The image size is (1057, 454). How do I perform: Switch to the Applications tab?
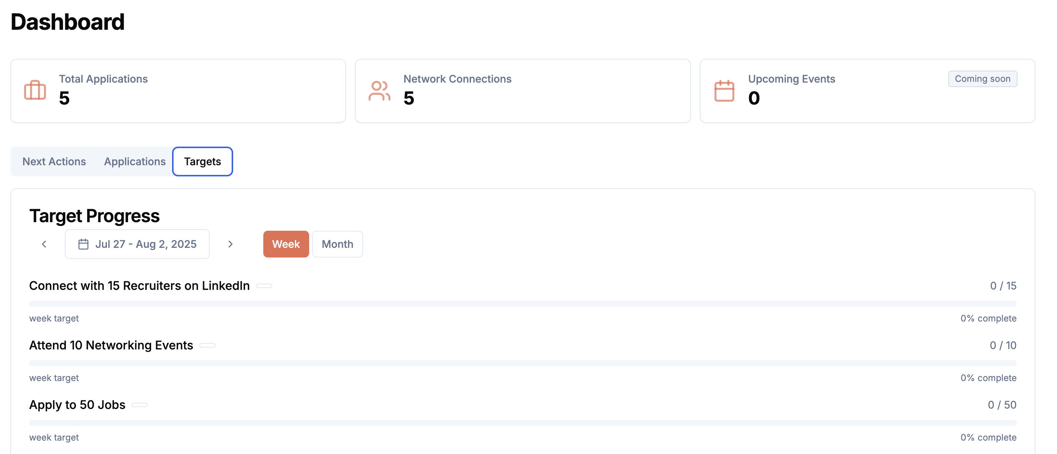coord(134,161)
